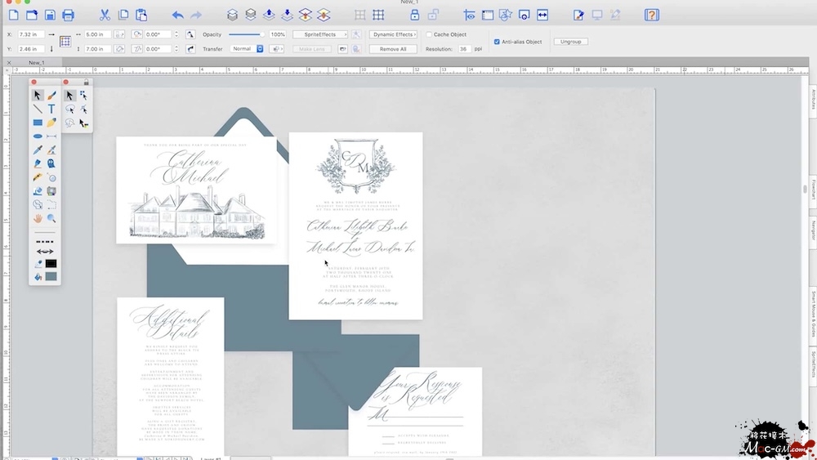Expand the SpriteEffects dropdown

[x=320, y=34]
